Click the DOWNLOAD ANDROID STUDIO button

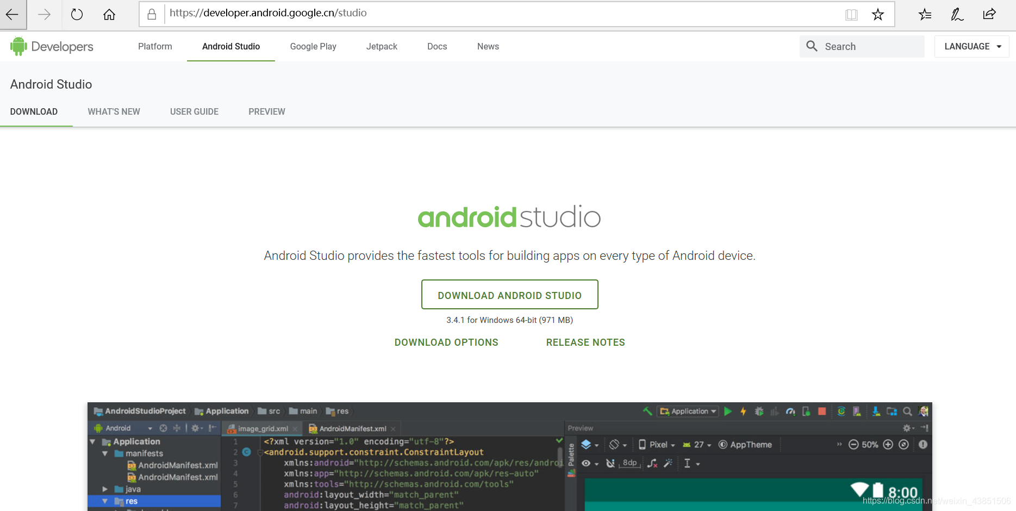[510, 295]
